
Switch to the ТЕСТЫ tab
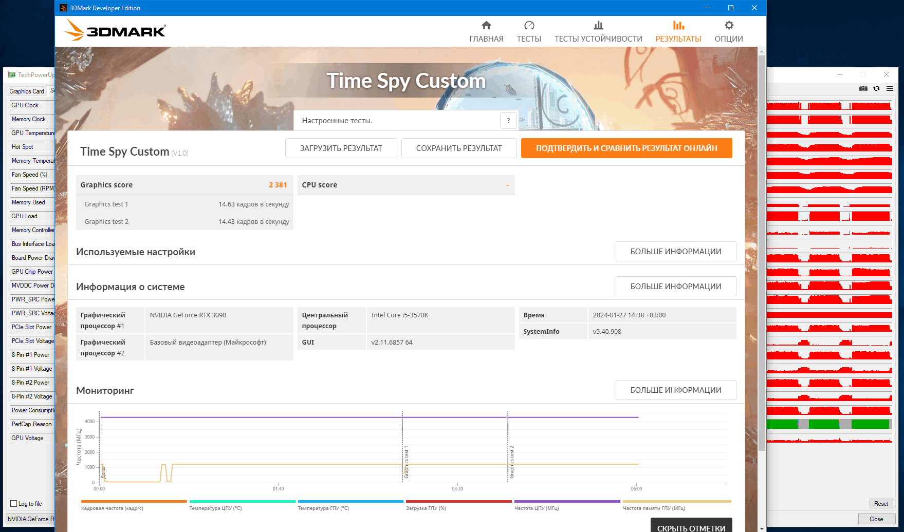(x=529, y=32)
